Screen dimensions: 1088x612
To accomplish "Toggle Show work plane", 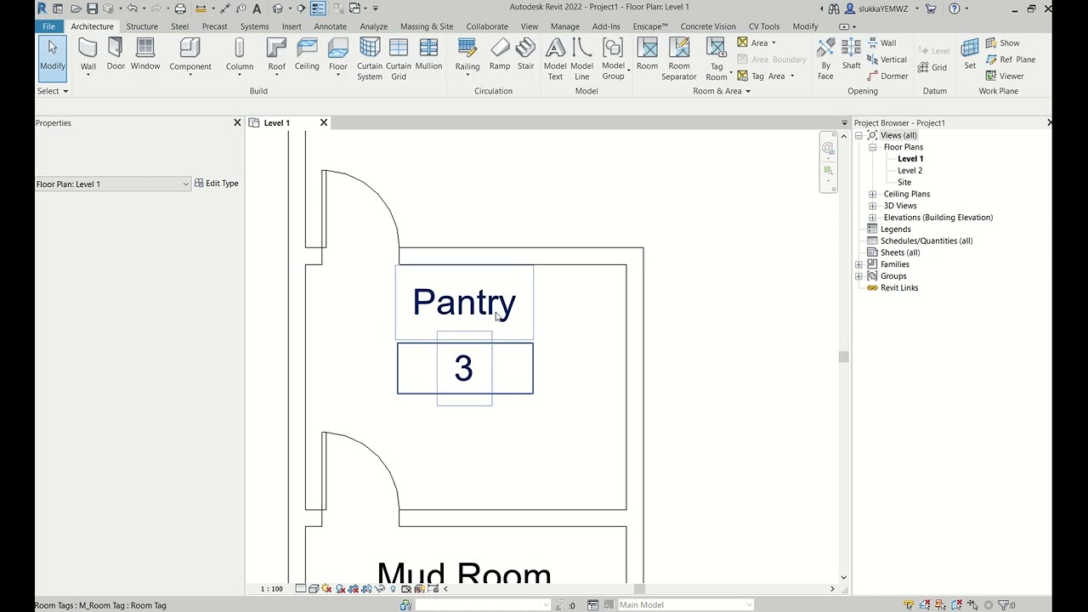I will pyautogui.click(x=1002, y=42).
